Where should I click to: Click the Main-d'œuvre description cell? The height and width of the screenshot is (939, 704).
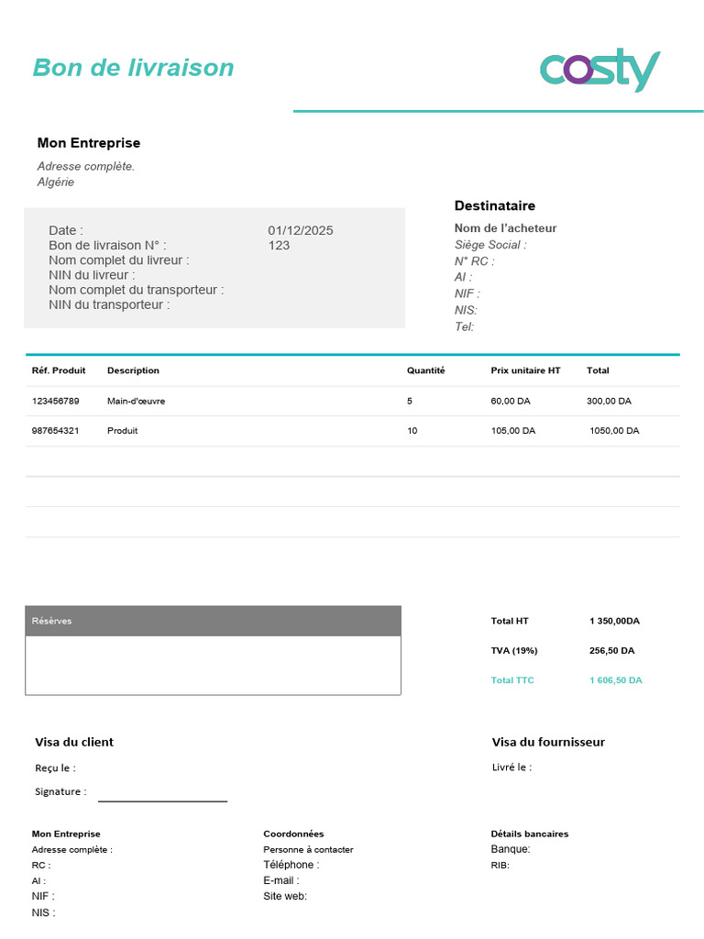click(x=136, y=402)
